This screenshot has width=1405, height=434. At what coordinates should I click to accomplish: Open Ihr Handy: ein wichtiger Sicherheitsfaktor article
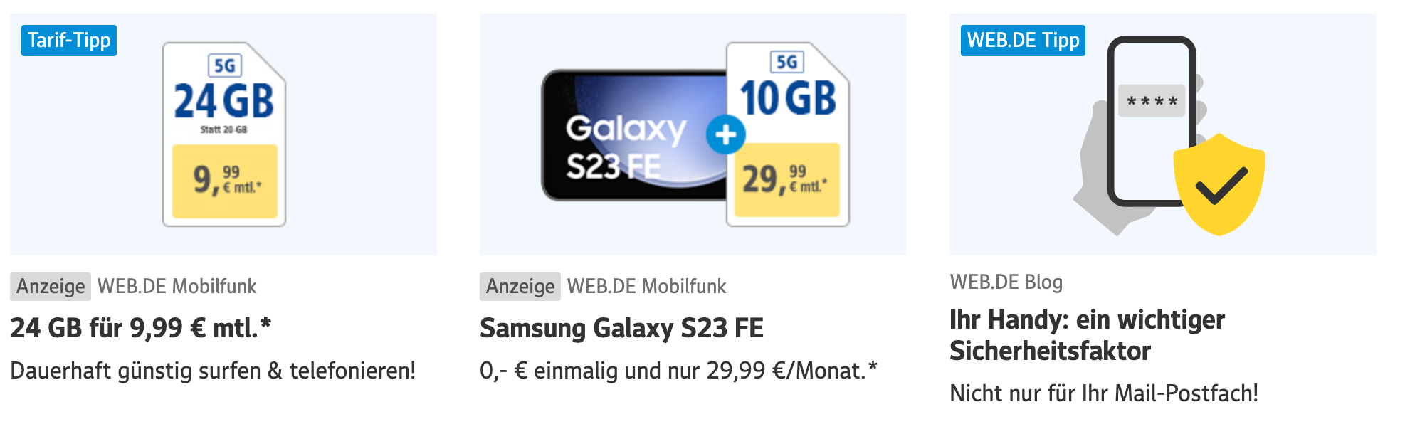tap(1087, 335)
